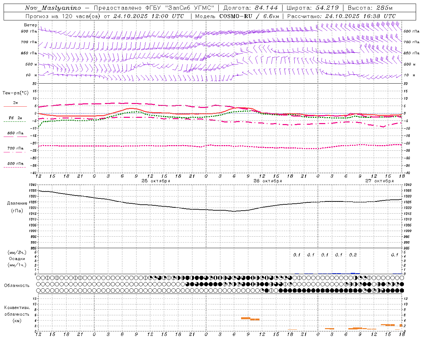Select the text Предоставлено ФГБУ "ЗапСиб УГМС"

pos(154,8)
